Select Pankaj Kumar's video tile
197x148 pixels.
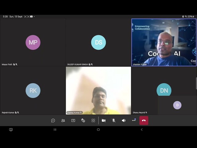click(x=98, y=90)
